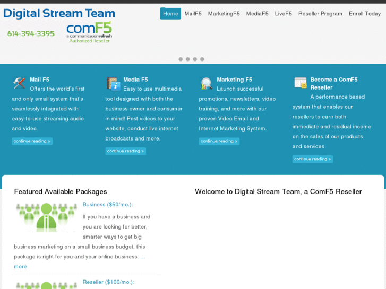This screenshot has width=386, height=289.
Task: Select the first slider dot
Action: click(181, 59)
